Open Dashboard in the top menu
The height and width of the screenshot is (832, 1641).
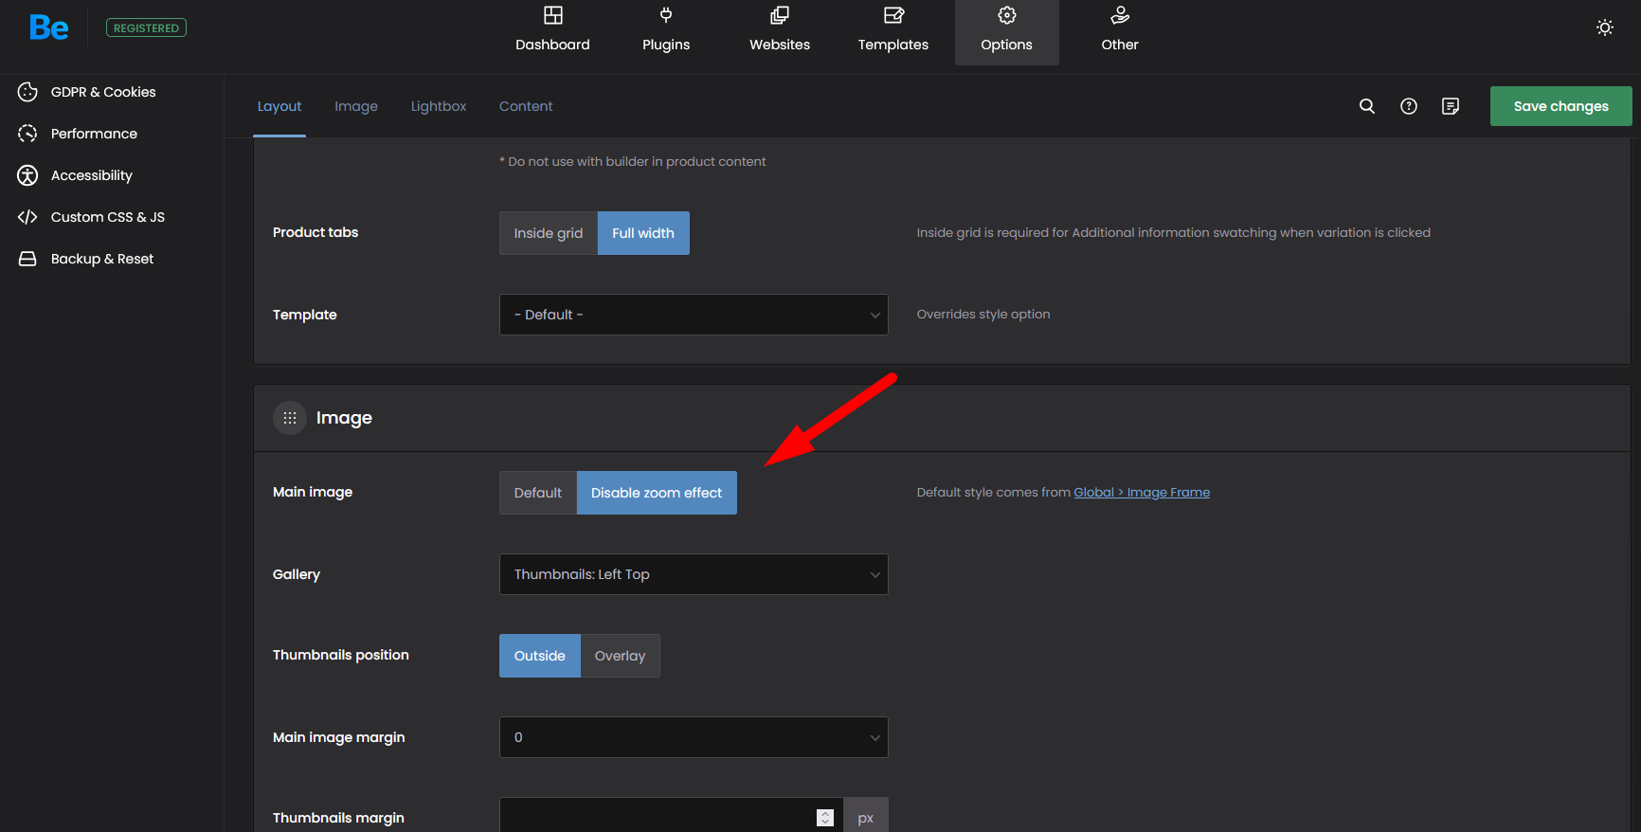click(x=552, y=45)
